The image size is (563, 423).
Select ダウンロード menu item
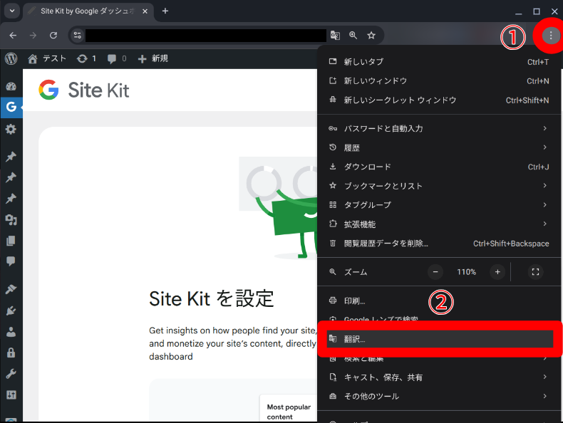439,167
